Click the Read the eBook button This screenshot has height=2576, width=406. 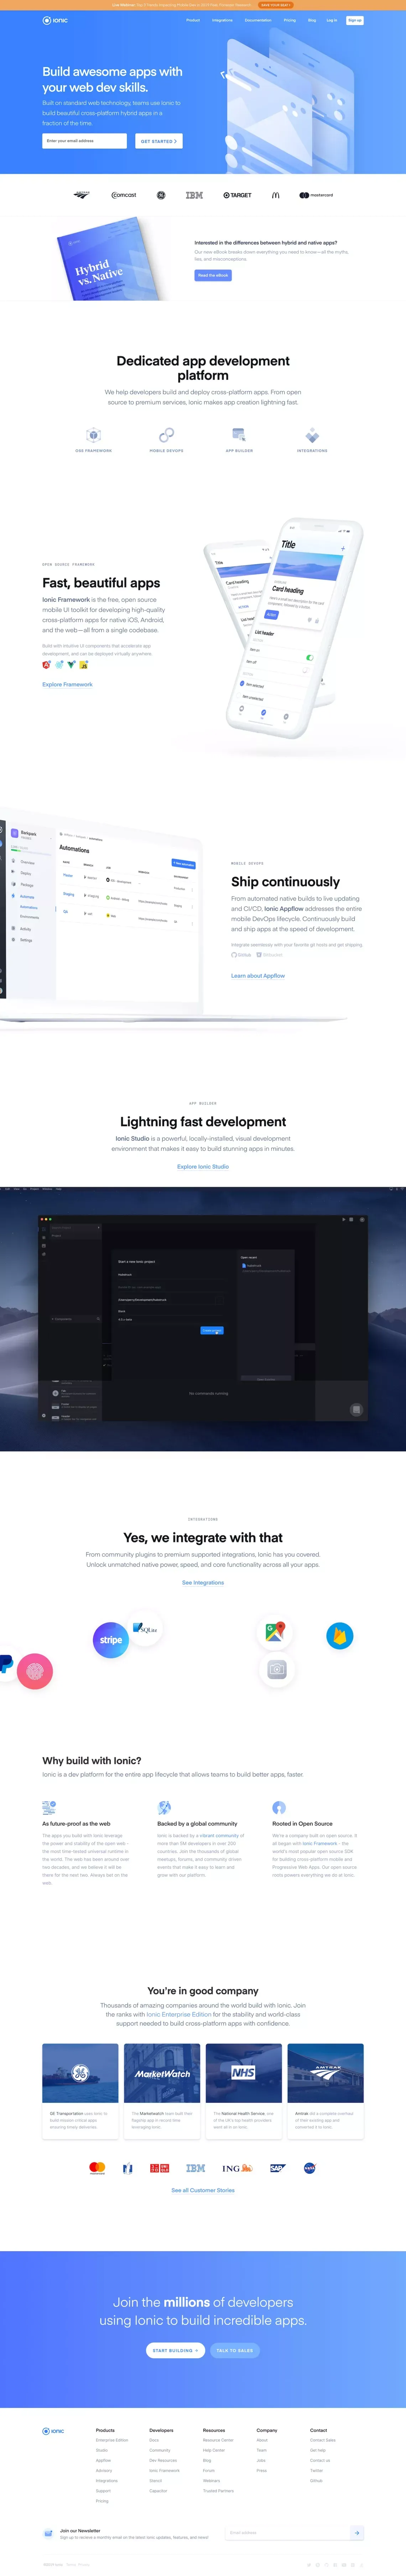point(213,275)
